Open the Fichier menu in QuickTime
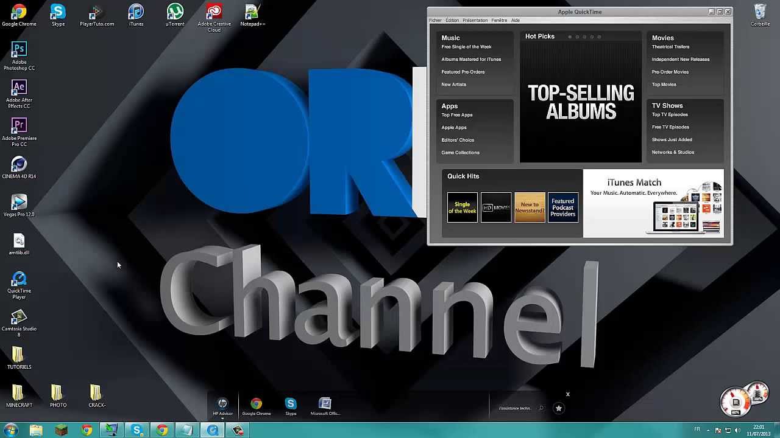The image size is (780, 438). click(x=435, y=20)
